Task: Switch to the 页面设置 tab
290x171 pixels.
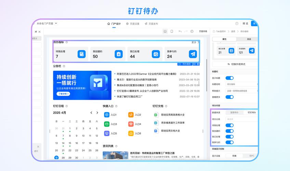Action: click(133, 24)
